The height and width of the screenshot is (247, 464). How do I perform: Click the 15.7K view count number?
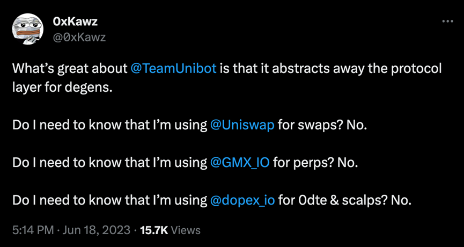(x=154, y=230)
